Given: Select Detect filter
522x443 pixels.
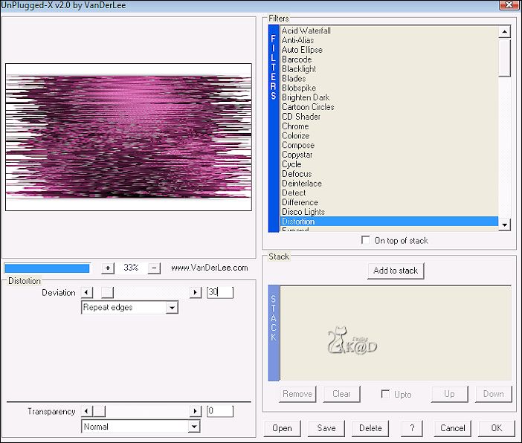Looking at the screenshot, I should click(389, 193).
